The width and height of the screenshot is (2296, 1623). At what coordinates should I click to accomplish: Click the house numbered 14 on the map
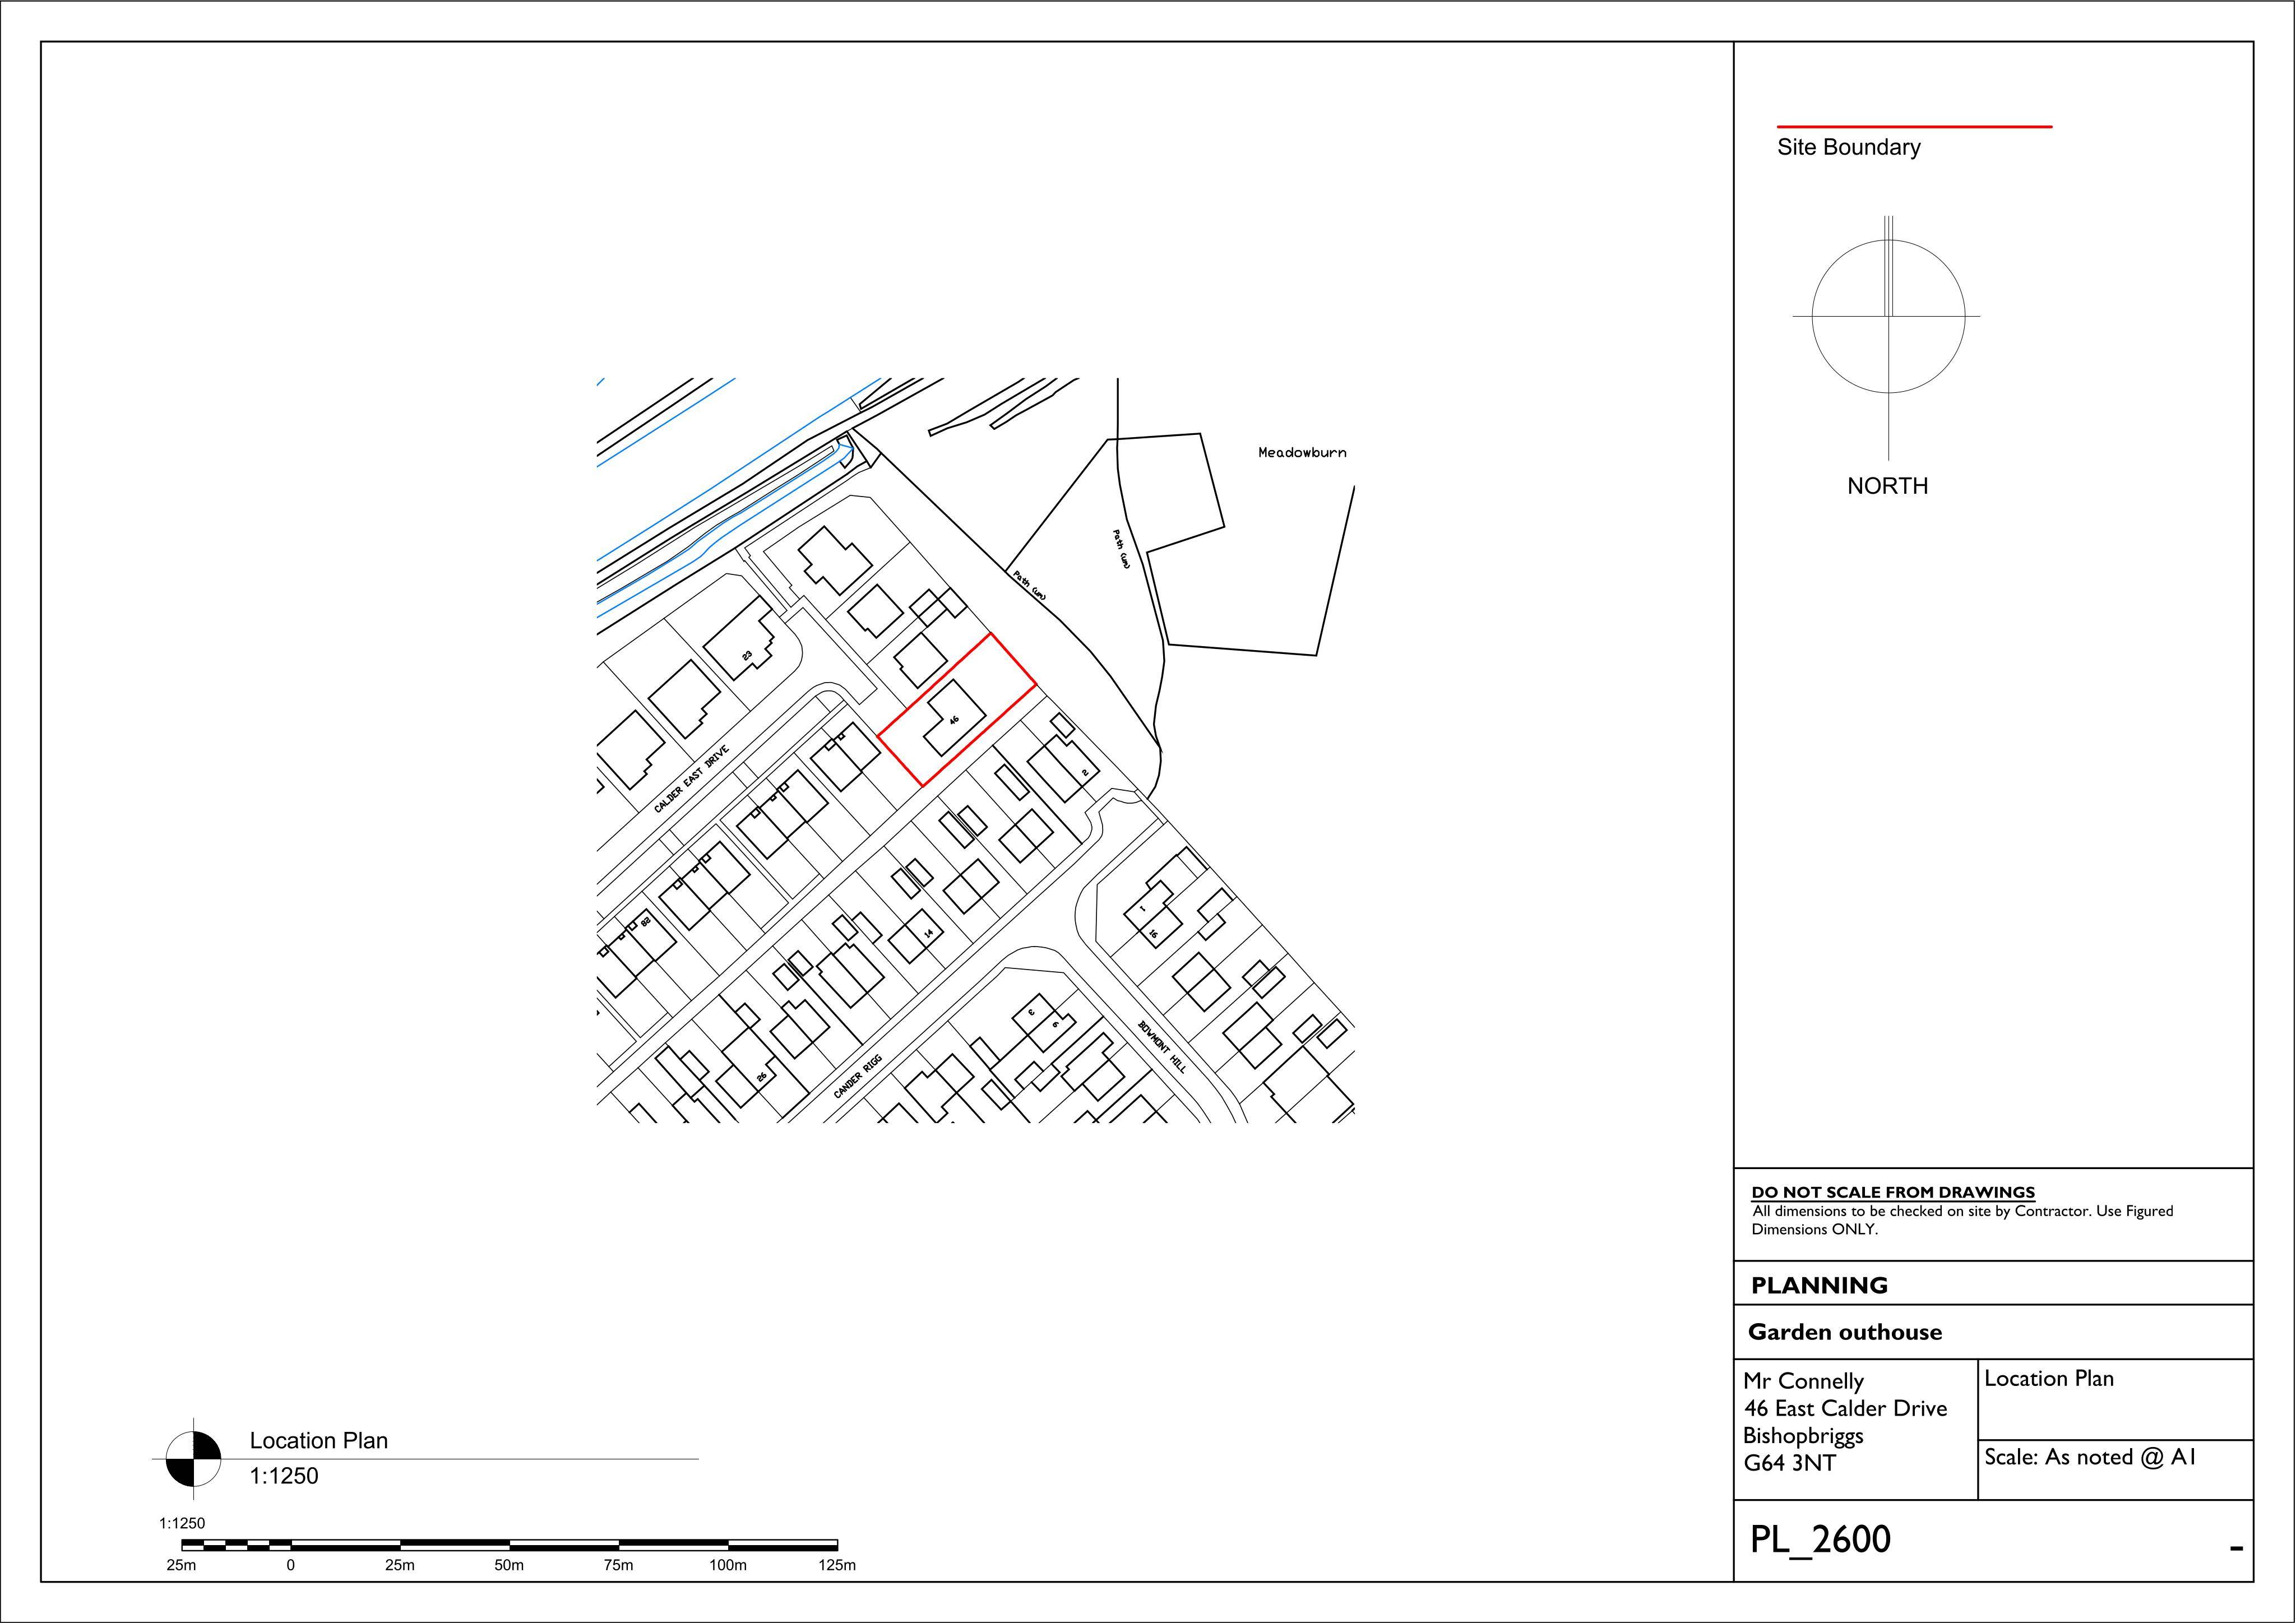click(915, 937)
